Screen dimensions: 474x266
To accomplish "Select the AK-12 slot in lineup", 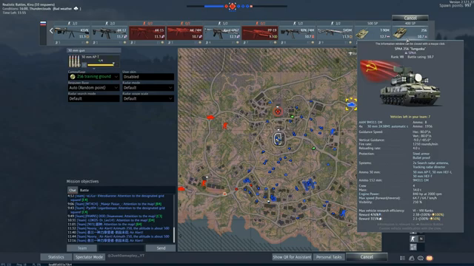I will coord(110,33).
